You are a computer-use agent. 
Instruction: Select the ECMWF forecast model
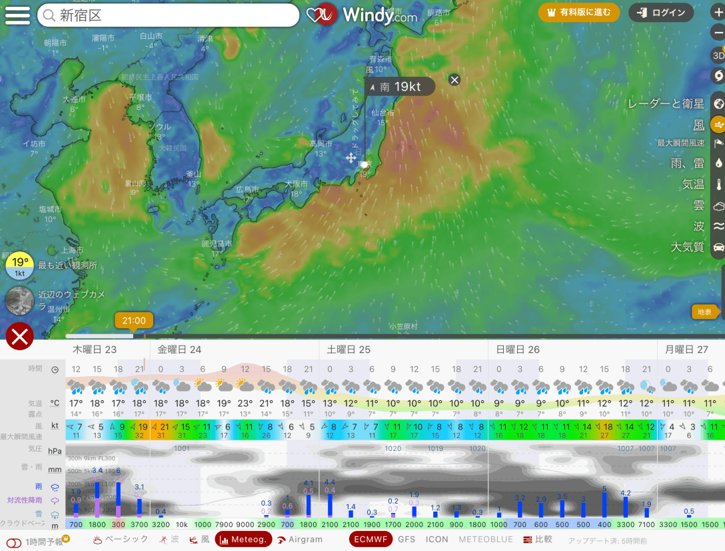point(369,540)
